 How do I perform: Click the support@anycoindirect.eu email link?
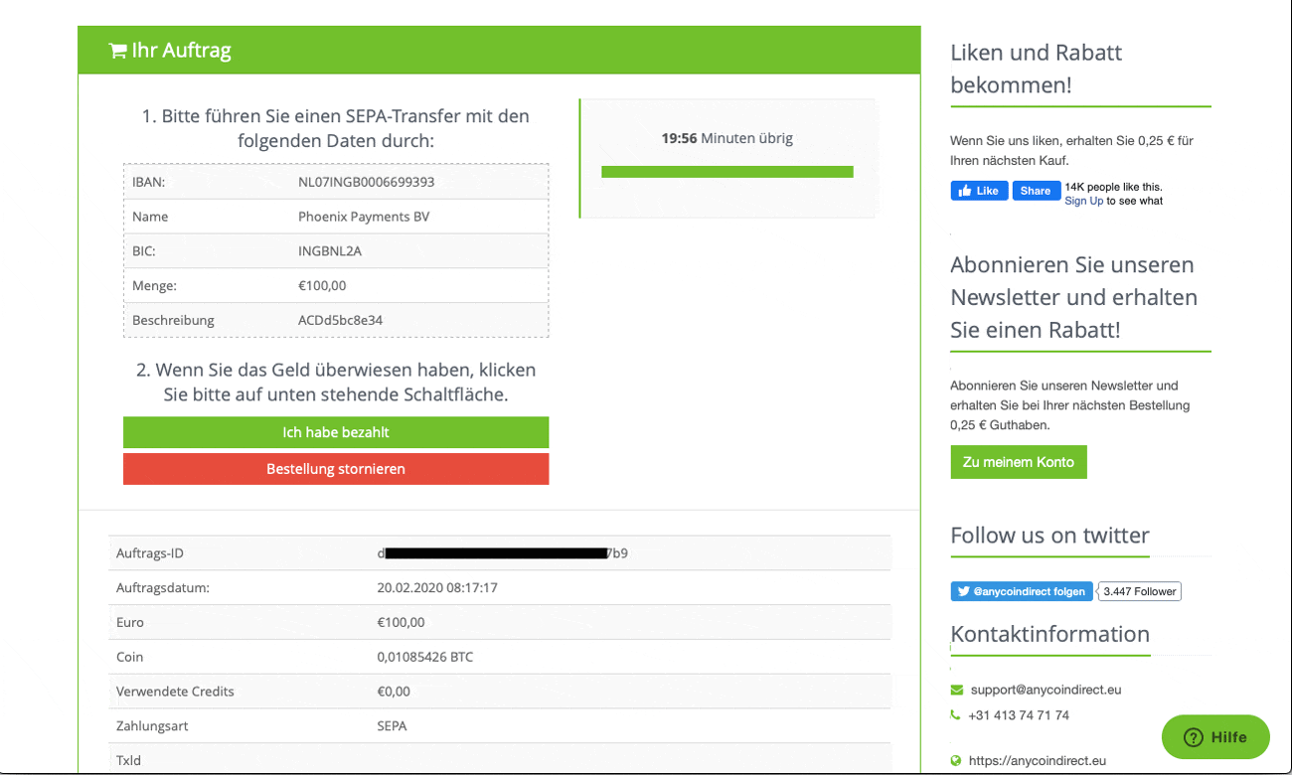[x=1046, y=690]
